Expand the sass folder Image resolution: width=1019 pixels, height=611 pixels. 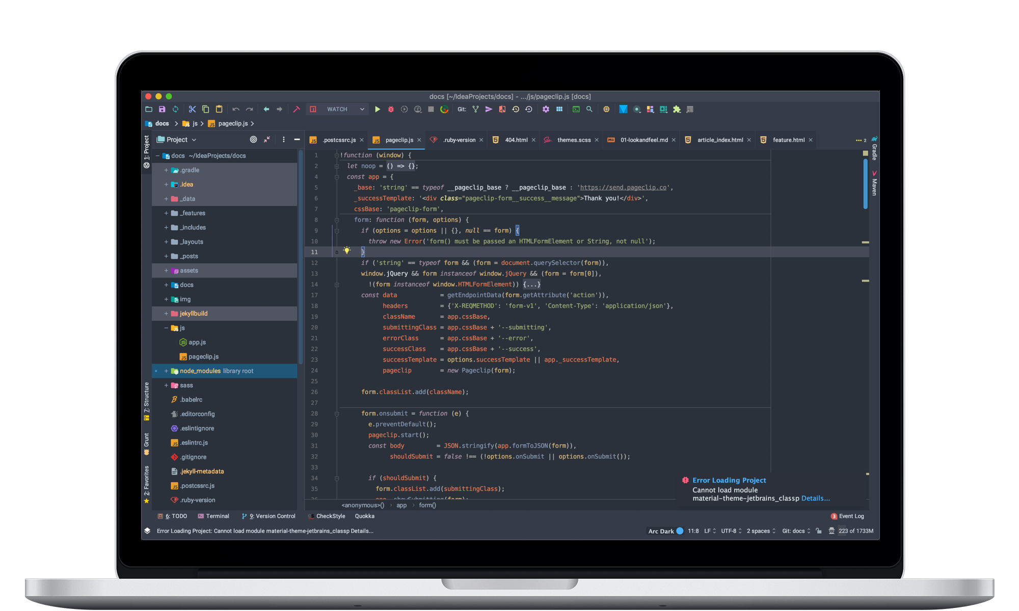166,385
